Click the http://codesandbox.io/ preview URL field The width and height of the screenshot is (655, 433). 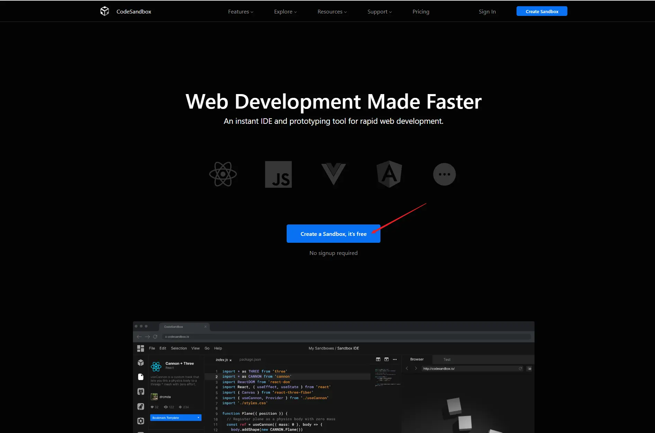coord(473,369)
